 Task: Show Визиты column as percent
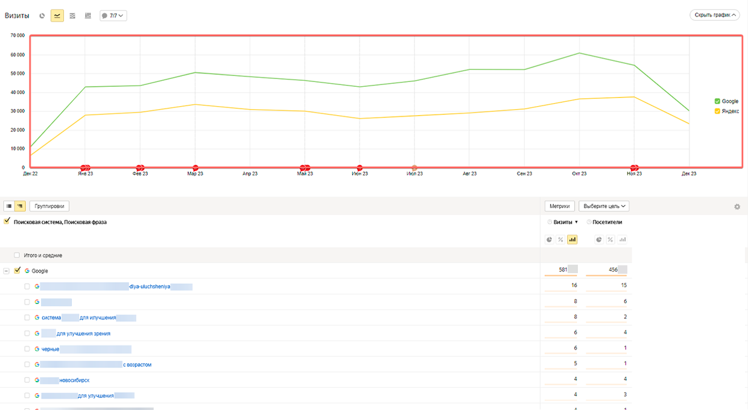560,239
